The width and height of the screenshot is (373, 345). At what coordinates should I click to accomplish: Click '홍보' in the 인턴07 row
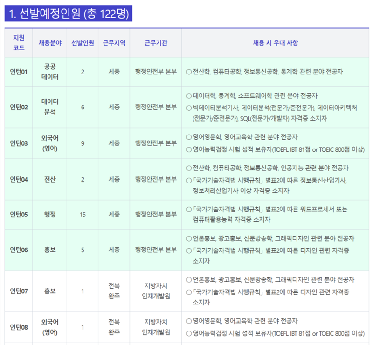(x=50, y=291)
